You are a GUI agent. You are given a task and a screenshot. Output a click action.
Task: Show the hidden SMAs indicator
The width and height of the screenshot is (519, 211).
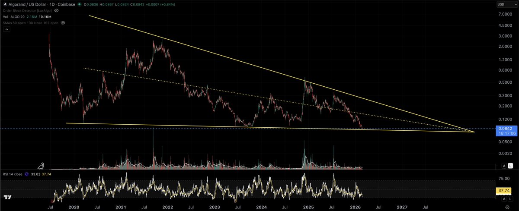point(63,22)
